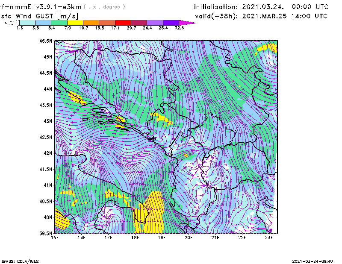Click the 40.5N latitude label

(46, 202)
